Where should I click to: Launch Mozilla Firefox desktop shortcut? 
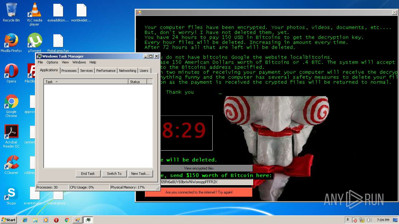coord(11,43)
